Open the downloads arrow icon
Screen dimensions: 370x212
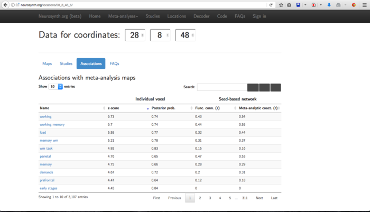(x=329, y=5)
